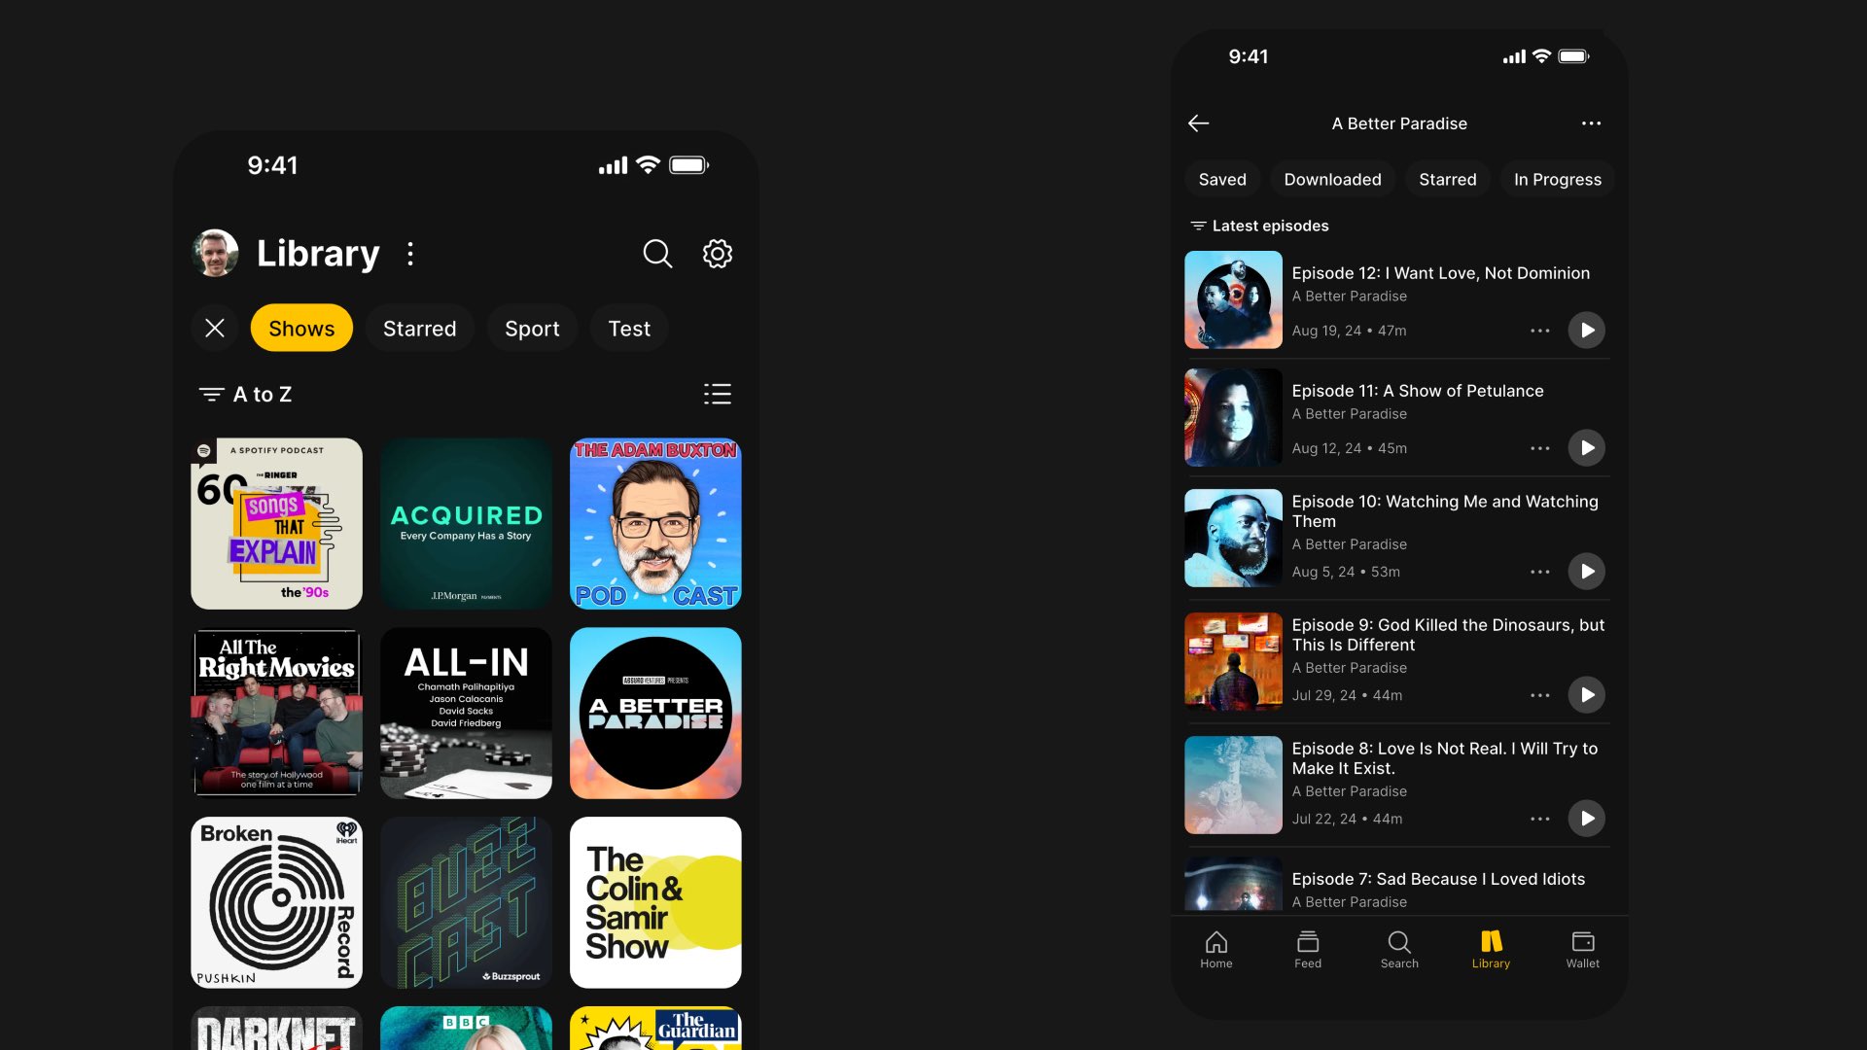Clear filters with the X chip

(x=215, y=329)
